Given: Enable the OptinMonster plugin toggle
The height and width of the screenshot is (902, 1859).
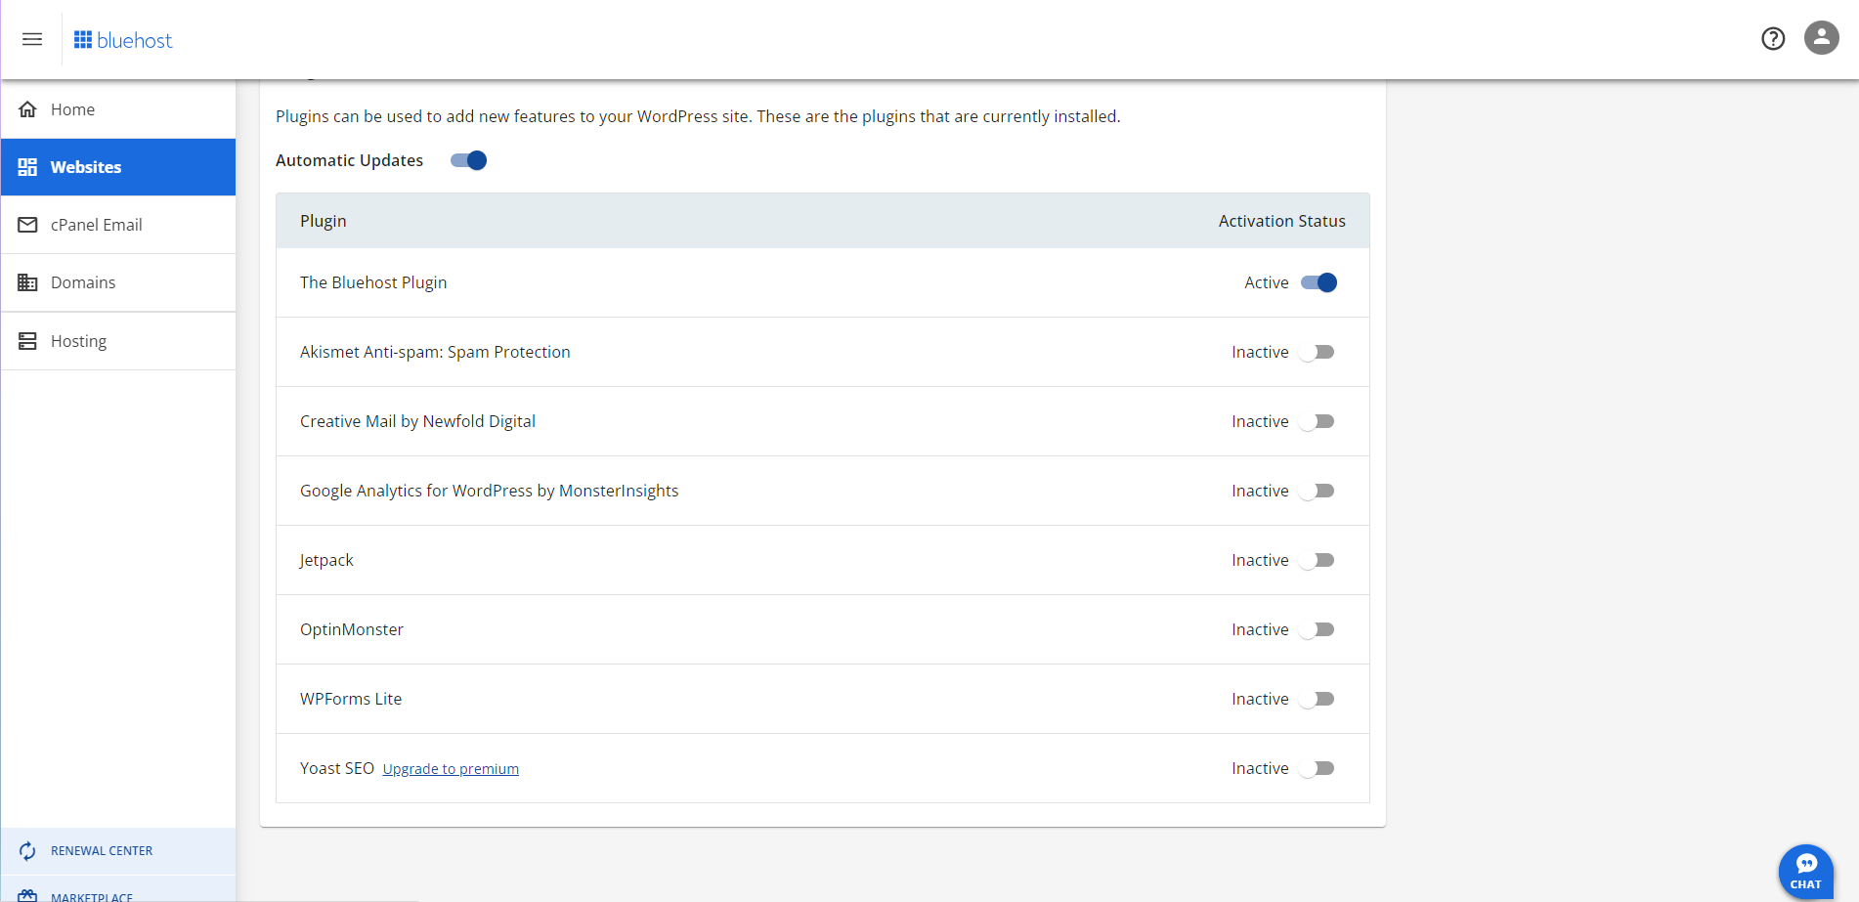Looking at the screenshot, I should [x=1317, y=629].
